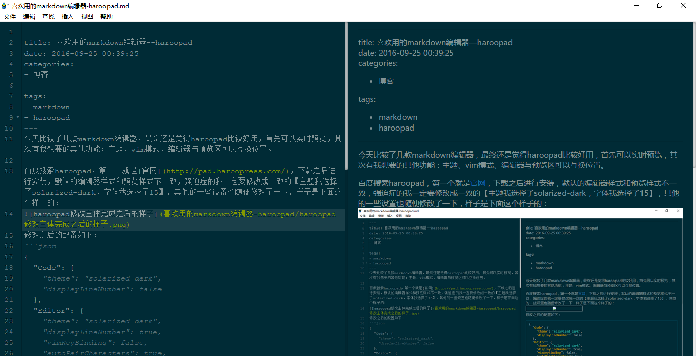
Task: Click the ```json code fence line
Action: (x=41, y=246)
